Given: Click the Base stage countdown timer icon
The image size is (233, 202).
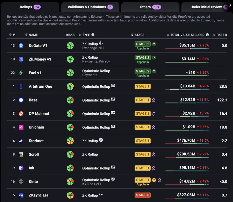Looking at the screenshot, I should click(x=154, y=100).
